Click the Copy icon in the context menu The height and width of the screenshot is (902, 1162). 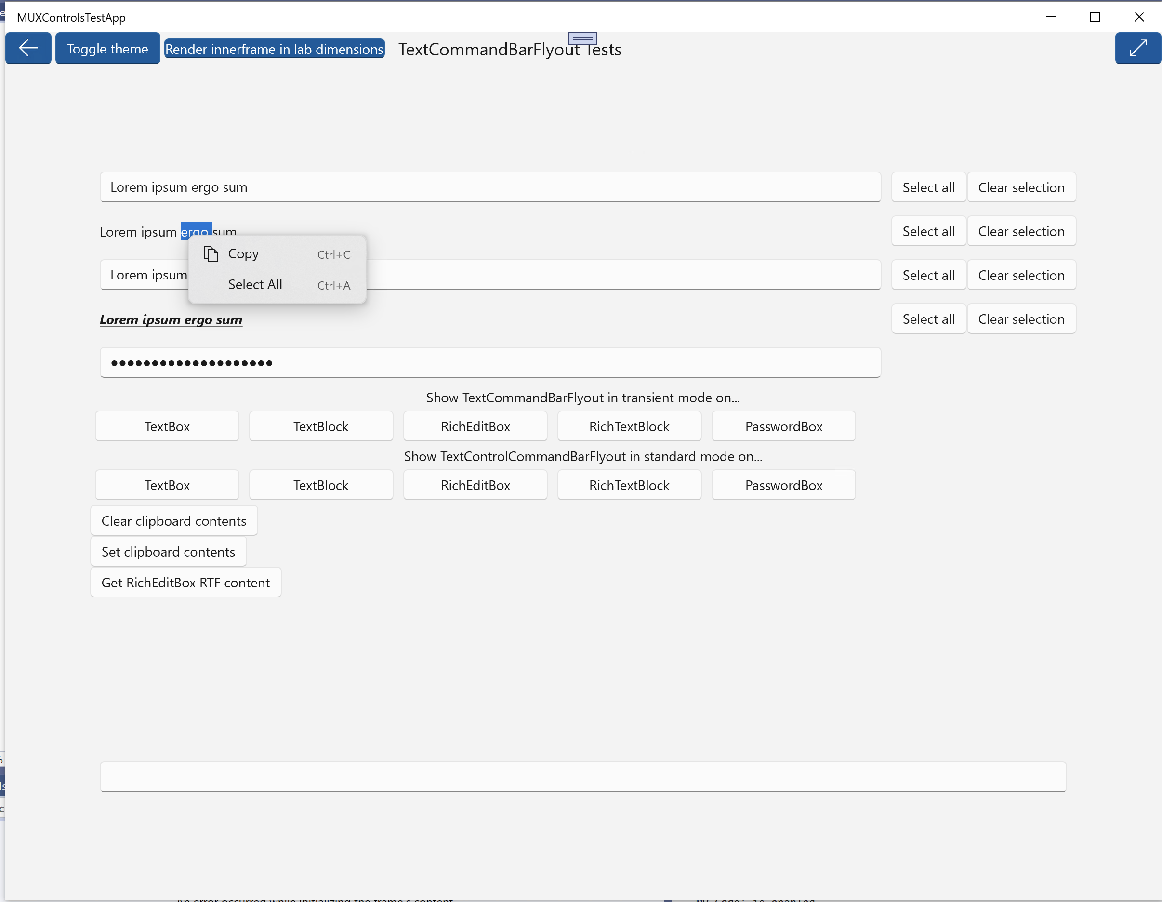point(211,254)
